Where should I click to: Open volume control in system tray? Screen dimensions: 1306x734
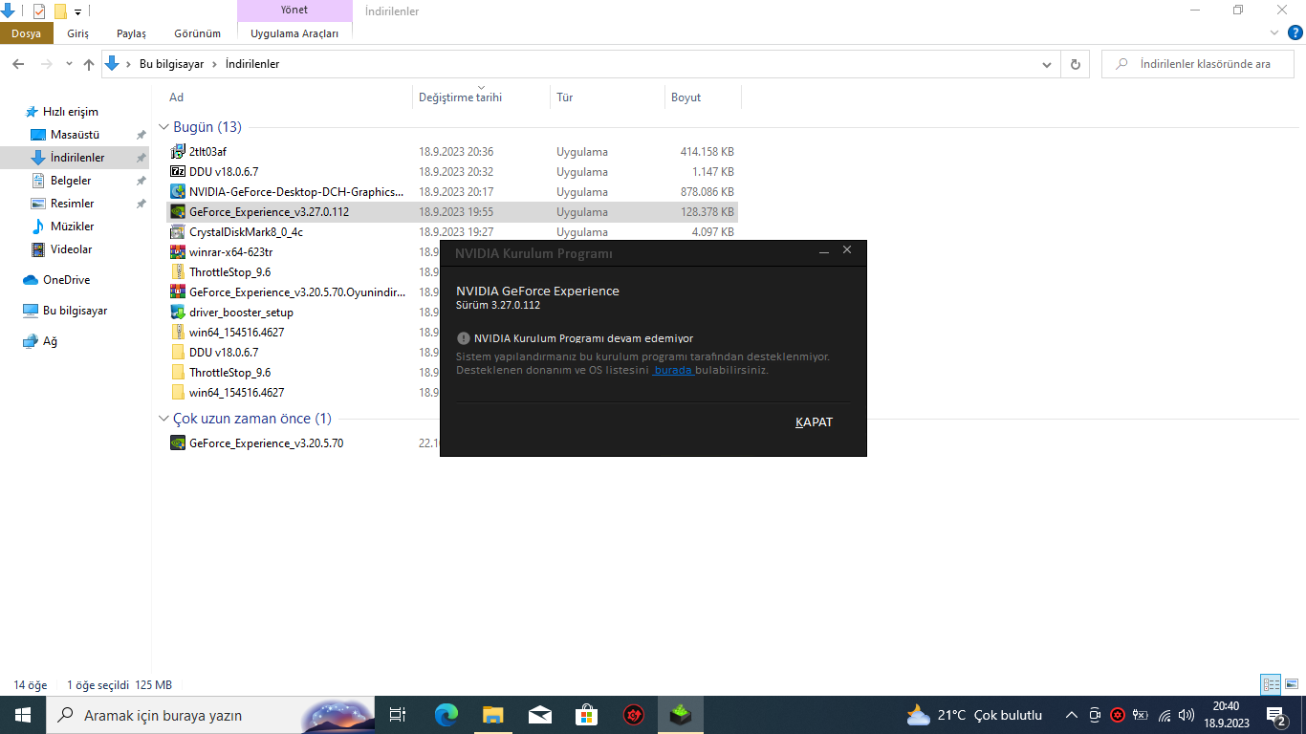tap(1186, 715)
